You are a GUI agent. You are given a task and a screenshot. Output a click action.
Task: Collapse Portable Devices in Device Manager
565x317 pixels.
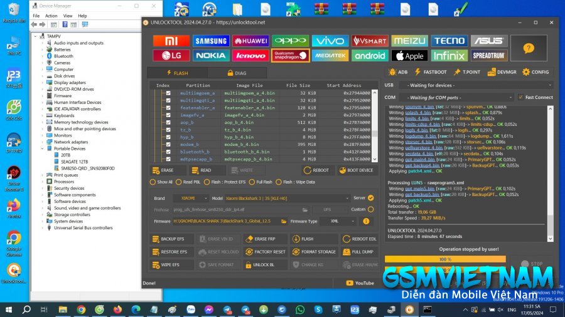(43, 148)
